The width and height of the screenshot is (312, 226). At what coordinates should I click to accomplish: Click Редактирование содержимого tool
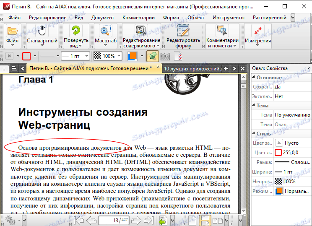pyautogui.click(x=141, y=31)
